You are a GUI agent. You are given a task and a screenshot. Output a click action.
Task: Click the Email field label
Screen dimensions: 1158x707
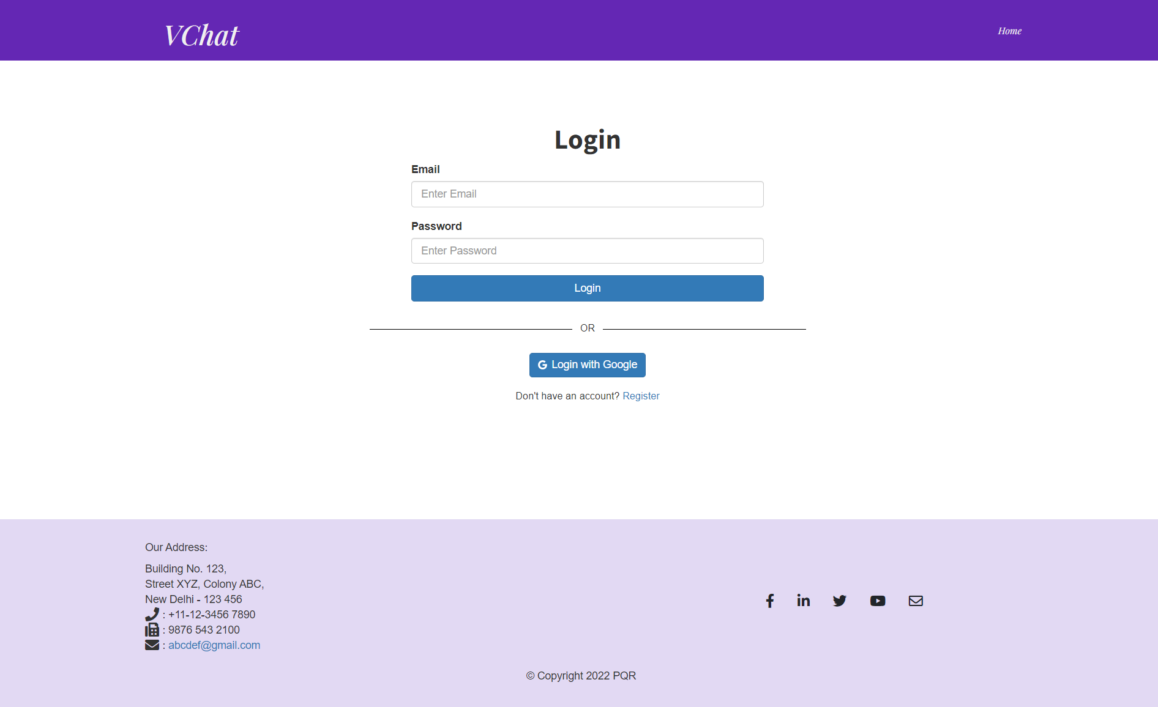pyautogui.click(x=425, y=169)
